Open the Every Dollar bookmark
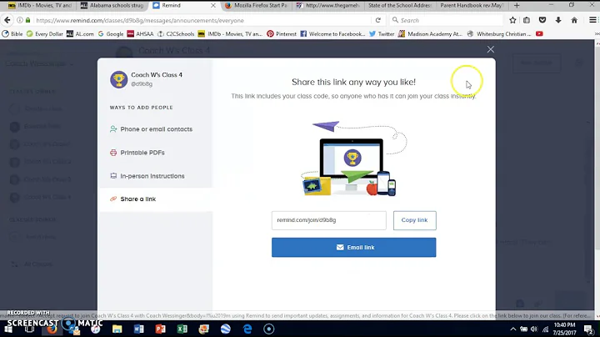Viewport: 600px width, 337px height. 45,33
